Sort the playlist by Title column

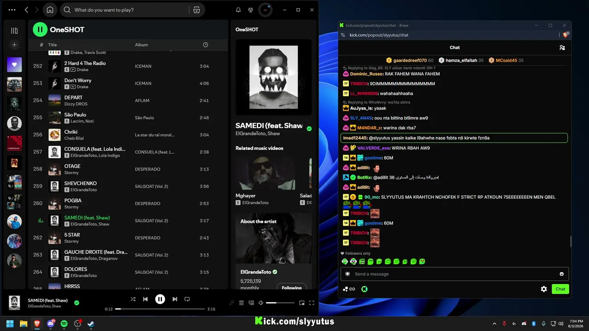pos(52,45)
